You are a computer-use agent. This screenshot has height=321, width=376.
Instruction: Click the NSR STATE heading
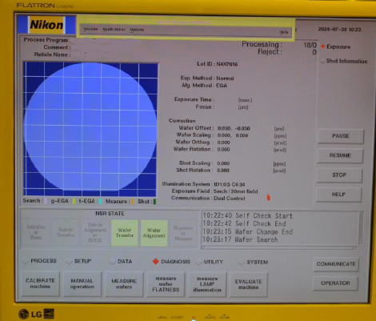(x=110, y=214)
